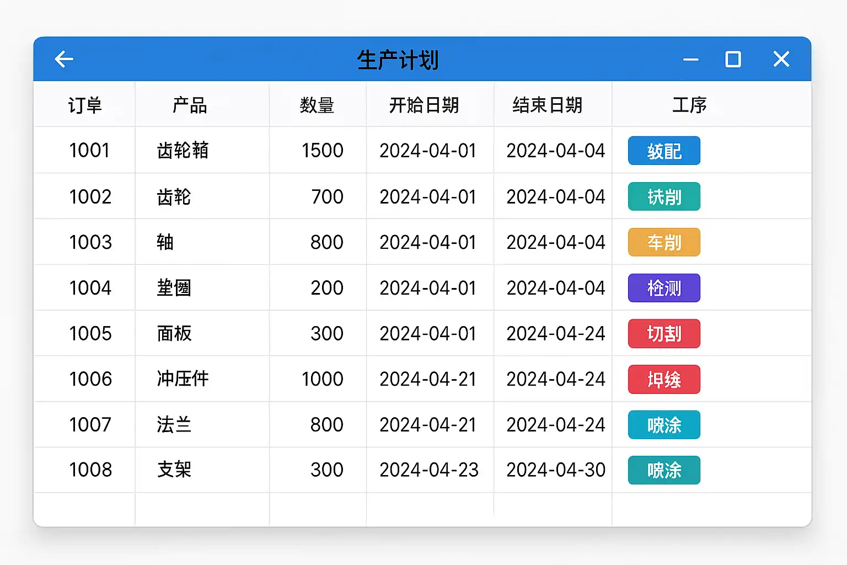The image size is (847, 565).
Task: Click the green process tag for order 1002
Action: tap(664, 196)
